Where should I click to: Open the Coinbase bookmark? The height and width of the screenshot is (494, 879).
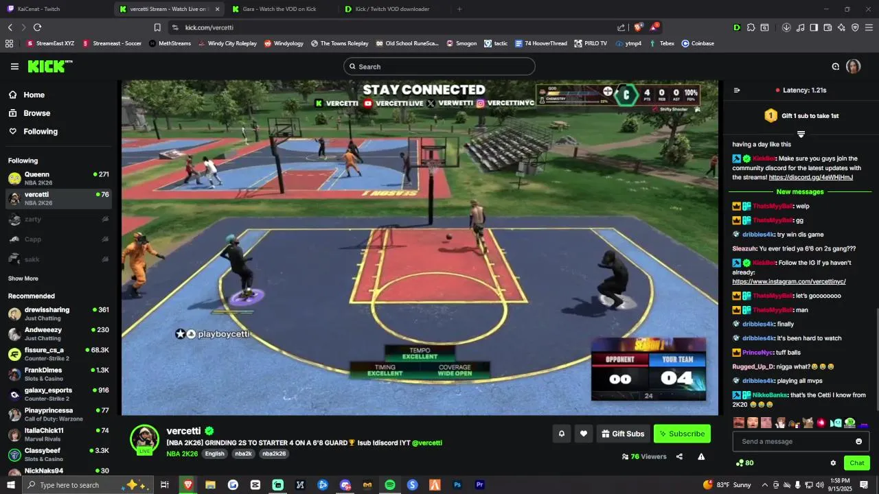pos(698,43)
